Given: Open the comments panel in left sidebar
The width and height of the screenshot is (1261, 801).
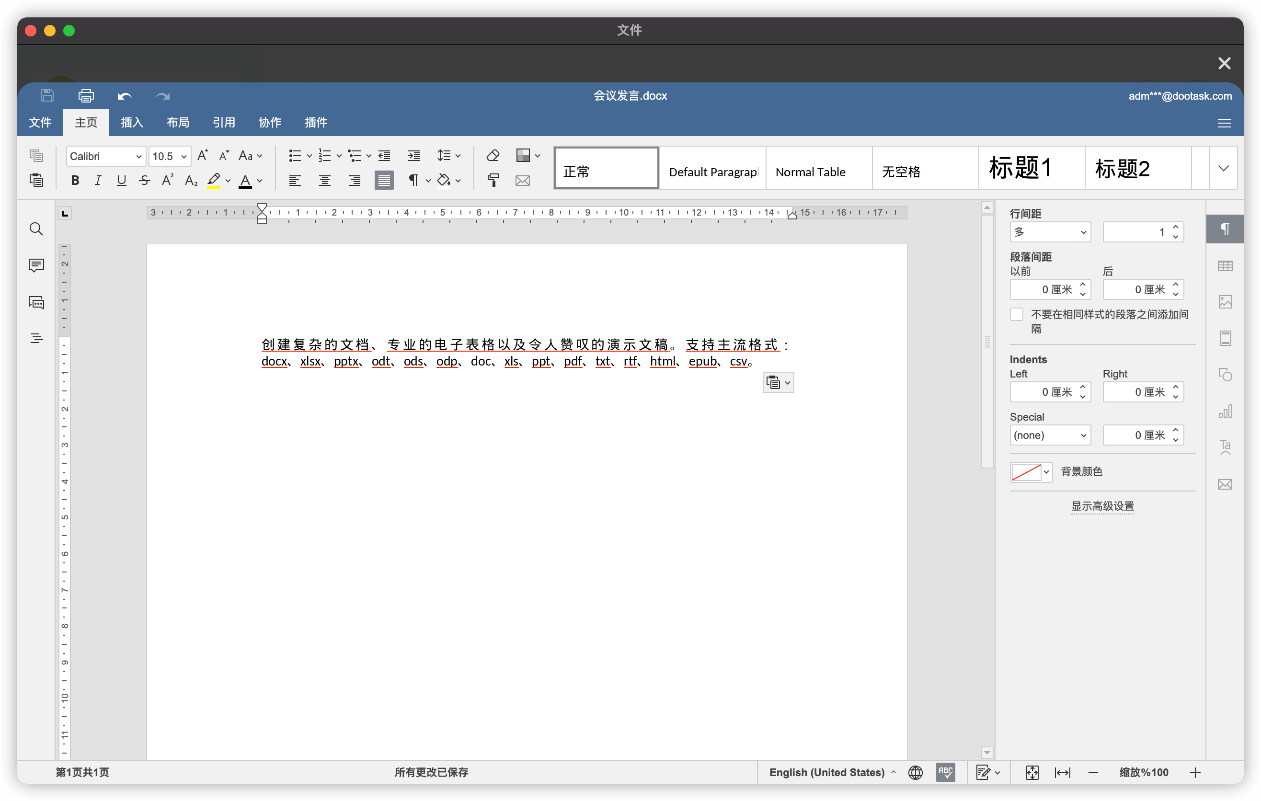Looking at the screenshot, I should coord(36,265).
